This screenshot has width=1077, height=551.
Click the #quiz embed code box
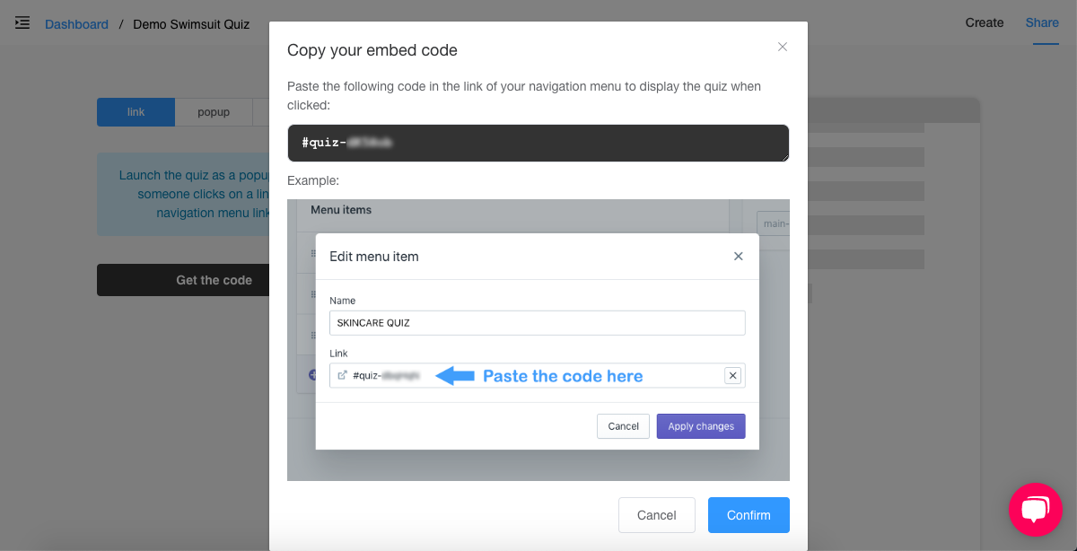(538, 143)
